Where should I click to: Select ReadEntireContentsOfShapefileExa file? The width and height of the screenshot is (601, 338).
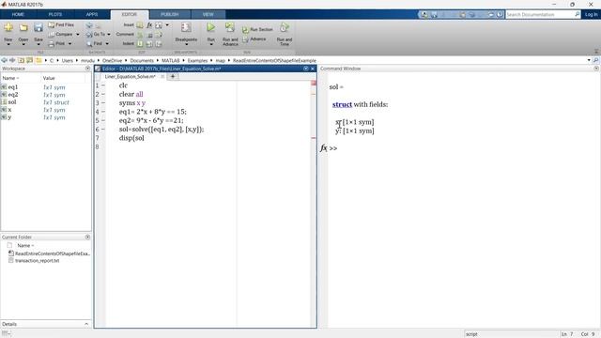53,253
